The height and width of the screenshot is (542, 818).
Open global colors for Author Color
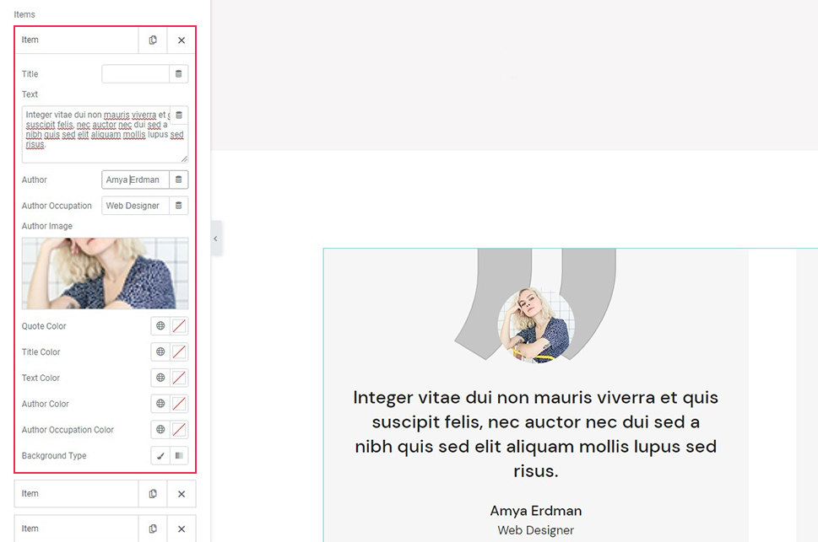[160, 404]
